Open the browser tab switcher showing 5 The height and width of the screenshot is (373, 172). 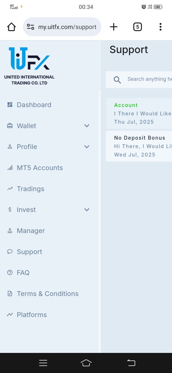138,27
